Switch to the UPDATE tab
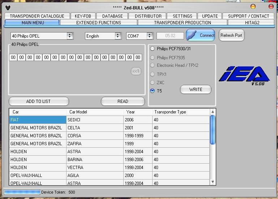Screen dimensions: 278x199 (x=210, y=16)
